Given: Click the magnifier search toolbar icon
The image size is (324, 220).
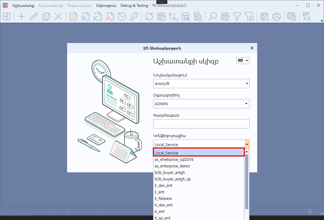Looking at the screenshot, I should pos(212,16).
